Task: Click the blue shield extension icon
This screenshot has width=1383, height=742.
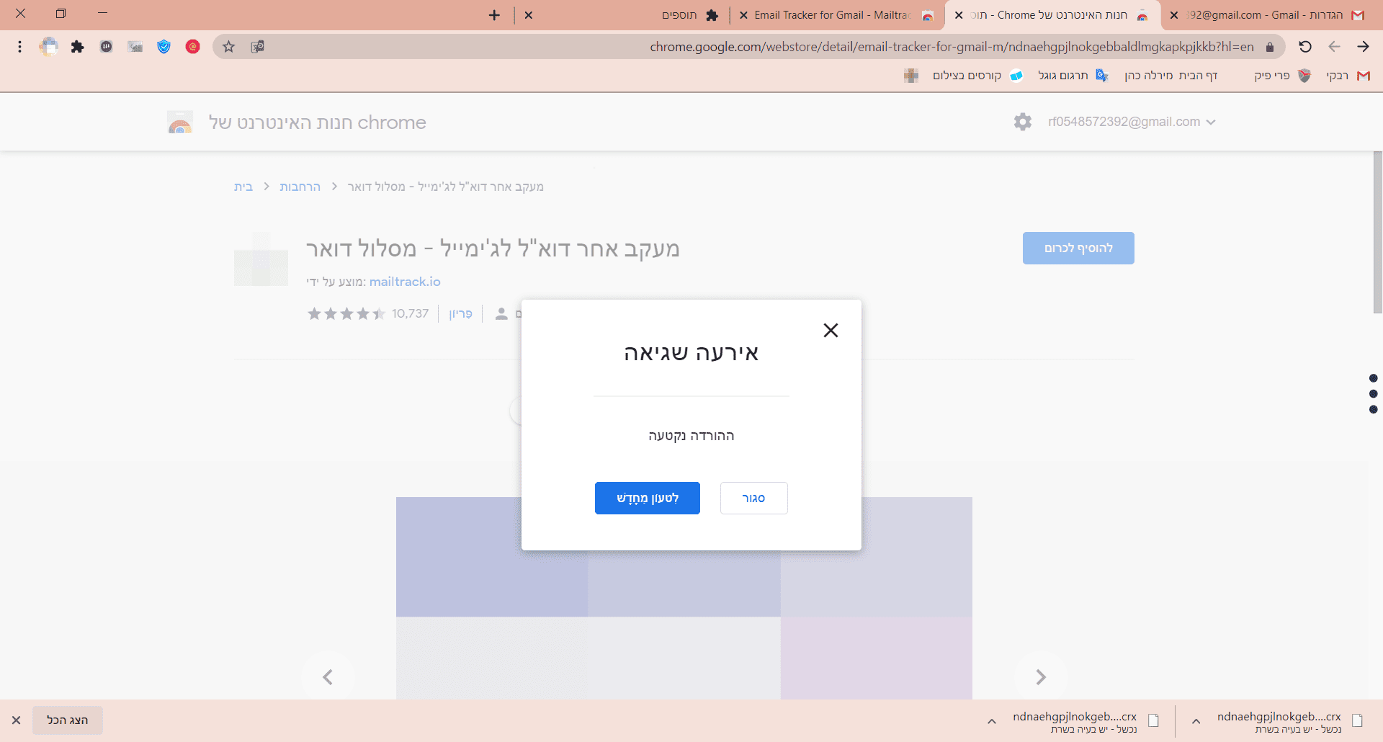Action: (164, 46)
